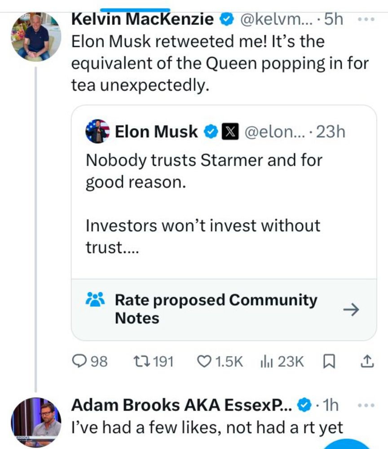The height and width of the screenshot is (449, 388).
Task: Click the Community Notes people icon
Action: click(95, 299)
